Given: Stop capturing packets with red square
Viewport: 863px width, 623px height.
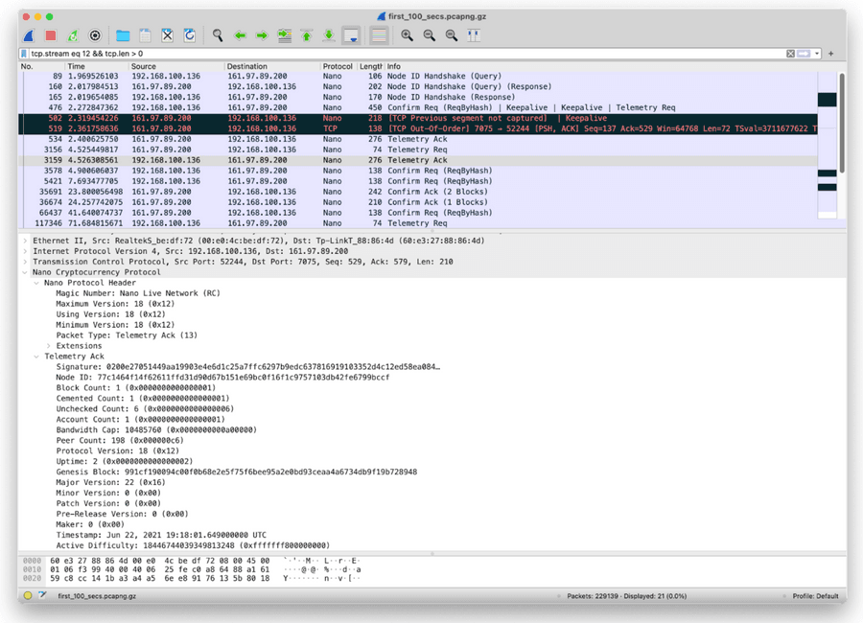Looking at the screenshot, I should 51,35.
